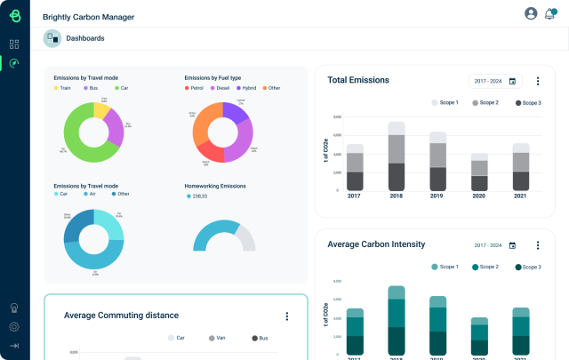Open notifications bell icon

pyautogui.click(x=550, y=14)
